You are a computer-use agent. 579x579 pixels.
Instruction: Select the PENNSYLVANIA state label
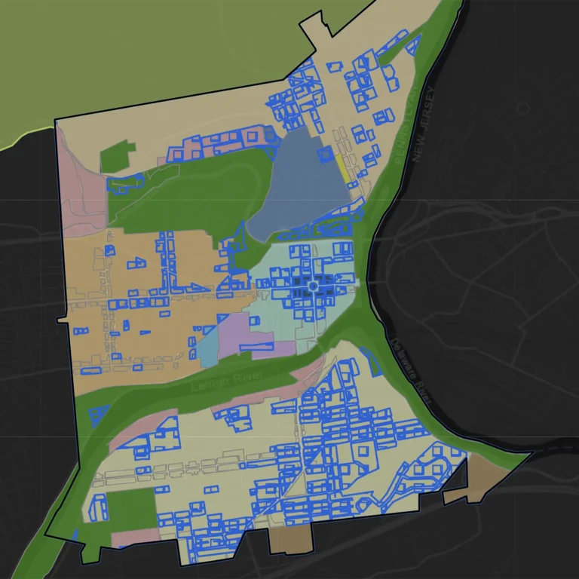[406, 120]
